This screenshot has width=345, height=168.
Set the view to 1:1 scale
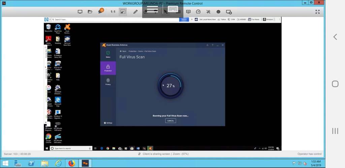pyautogui.click(x=113, y=12)
